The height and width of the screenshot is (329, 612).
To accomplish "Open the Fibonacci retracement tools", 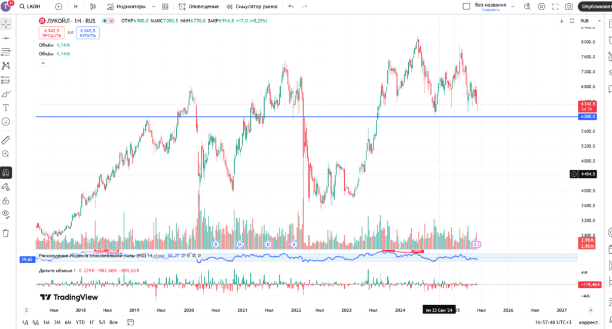I will pos(6,52).
